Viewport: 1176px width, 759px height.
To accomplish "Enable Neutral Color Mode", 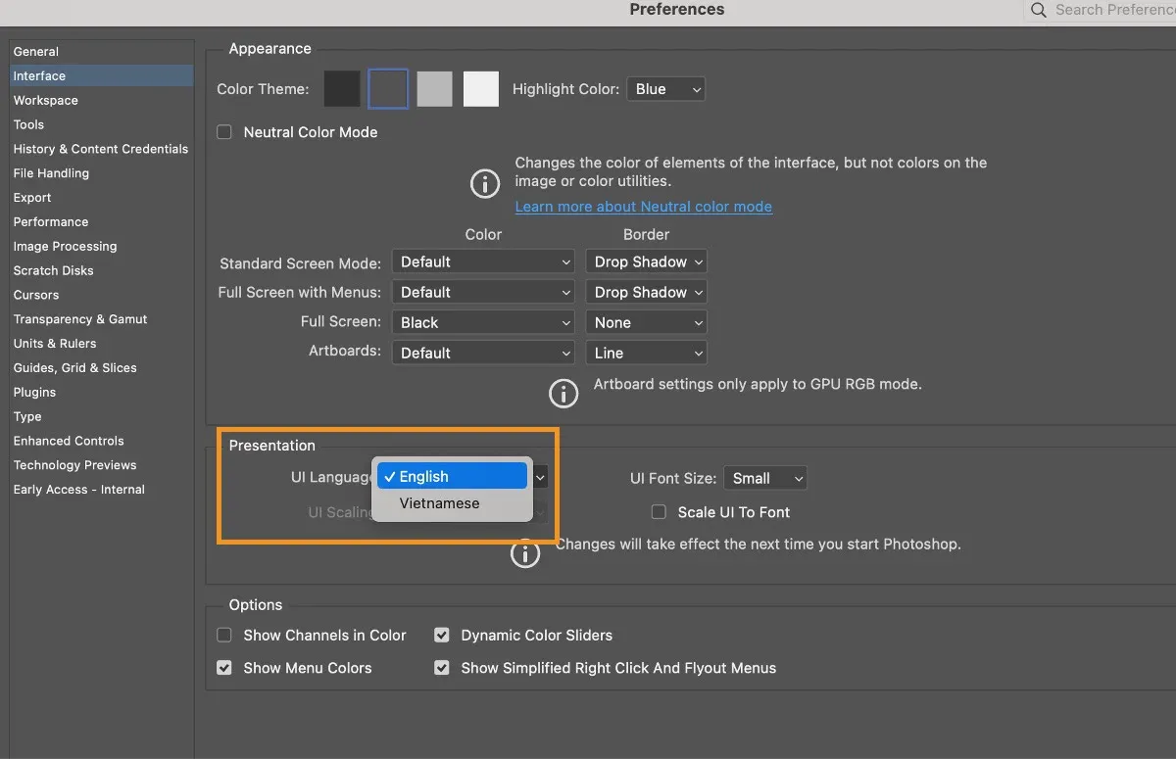I will point(223,131).
